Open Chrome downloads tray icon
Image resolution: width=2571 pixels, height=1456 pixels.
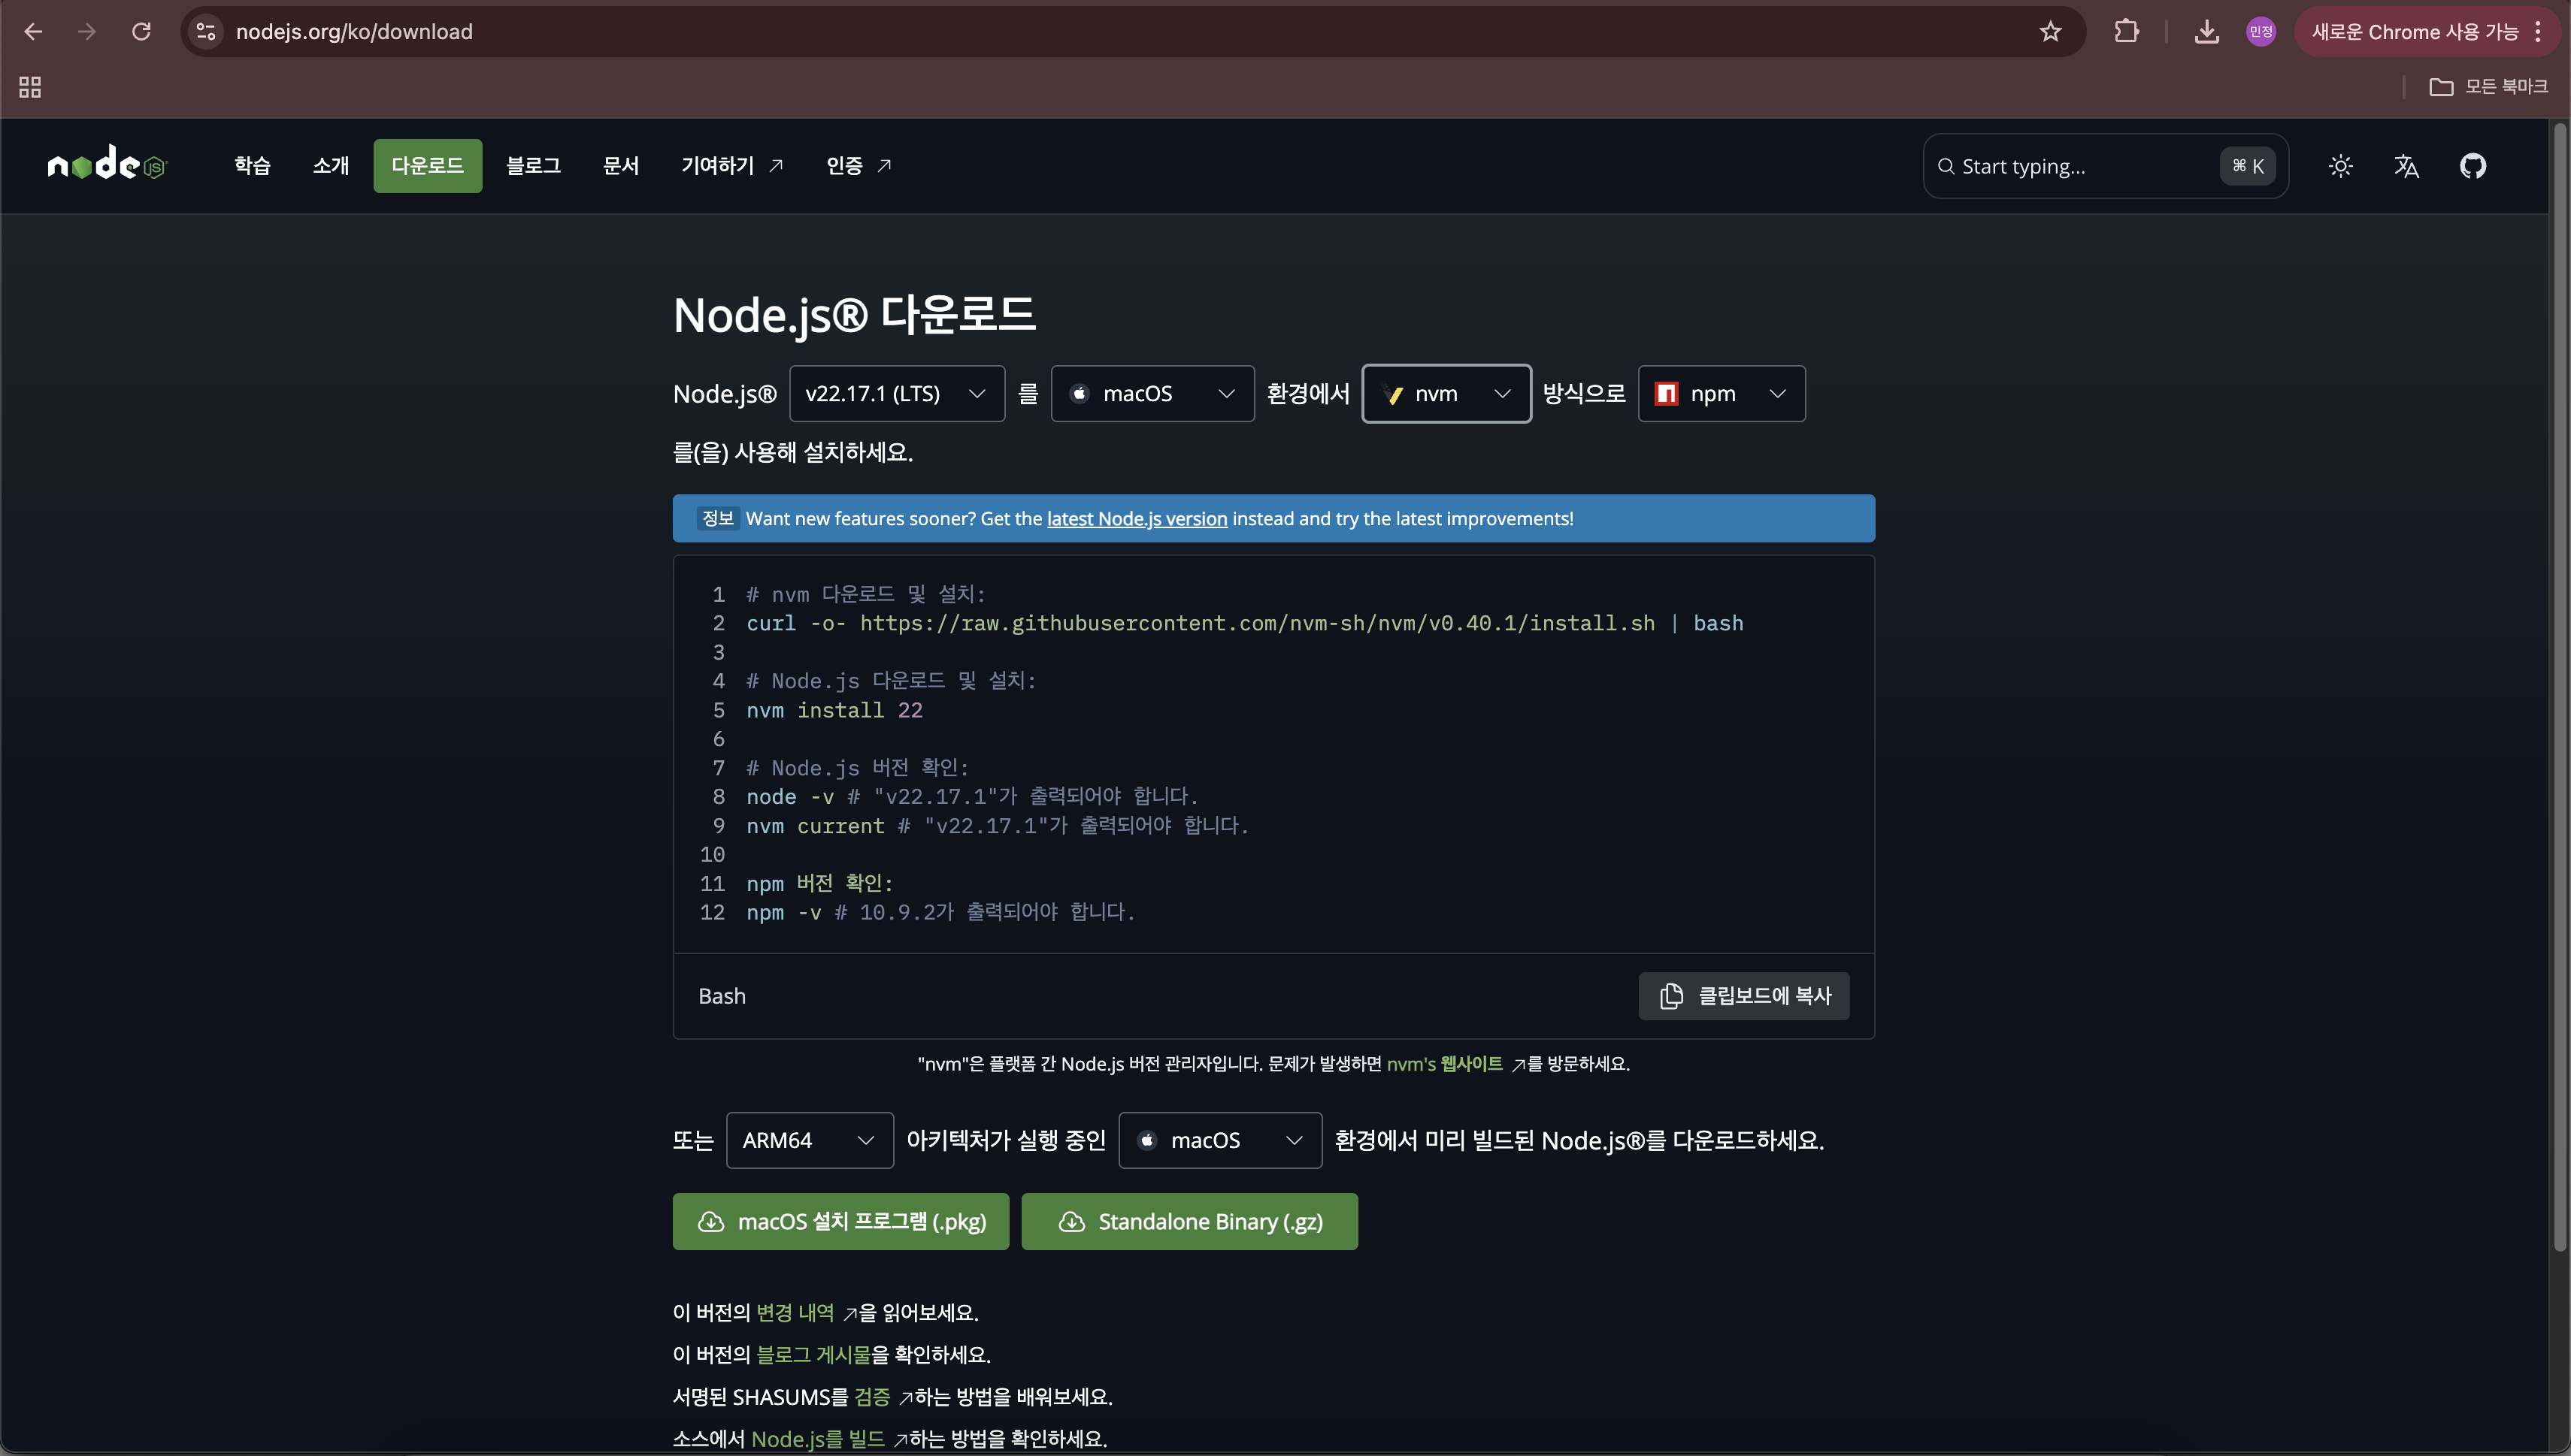[2206, 32]
